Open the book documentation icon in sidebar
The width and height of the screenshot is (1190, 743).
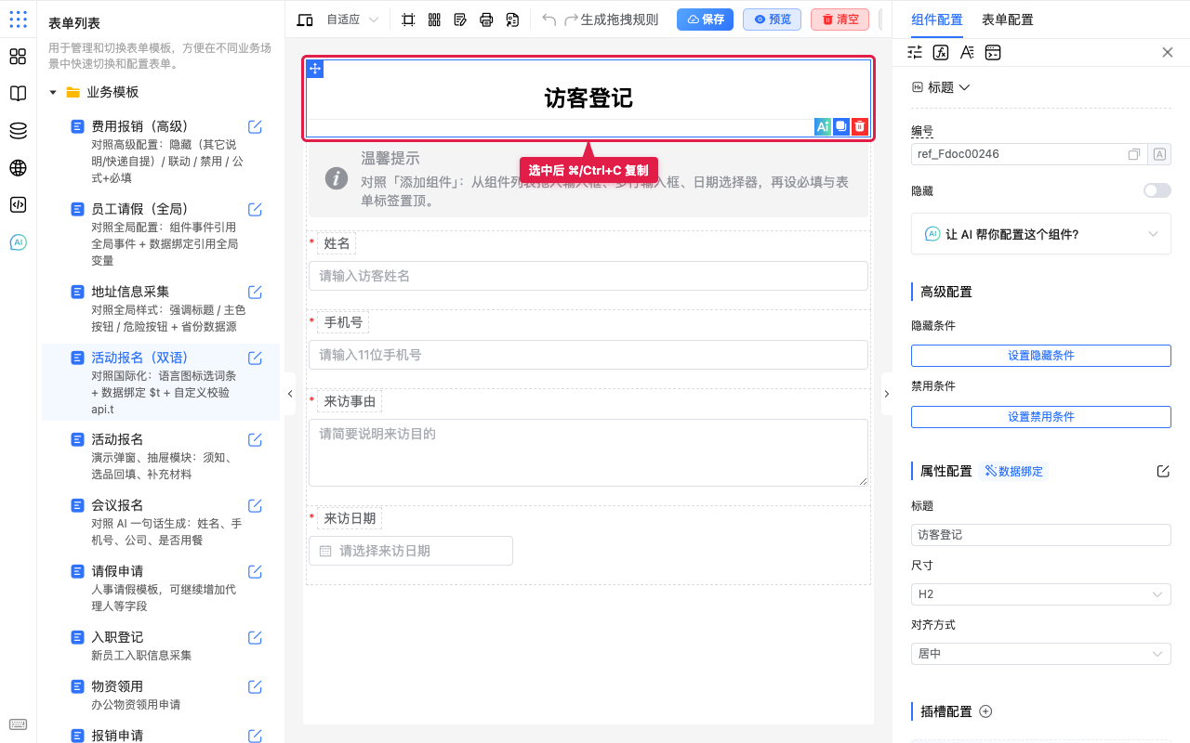coord(18,94)
